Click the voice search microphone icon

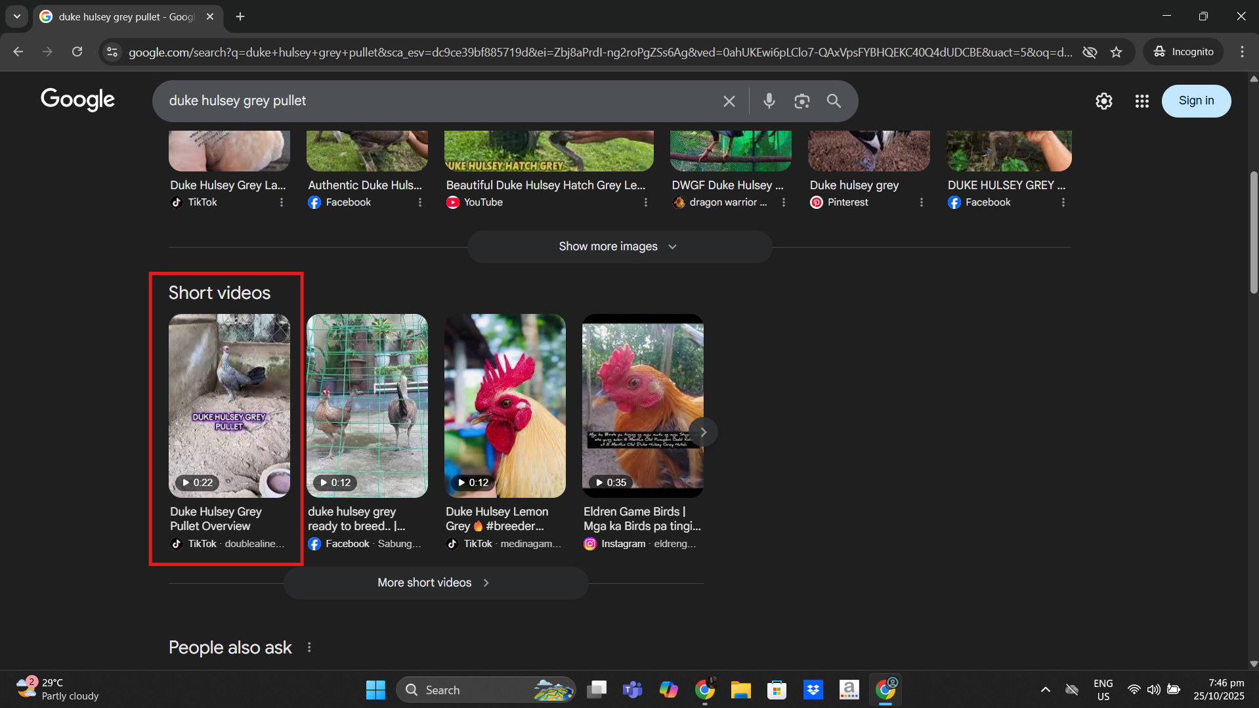[x=769, y=101]
